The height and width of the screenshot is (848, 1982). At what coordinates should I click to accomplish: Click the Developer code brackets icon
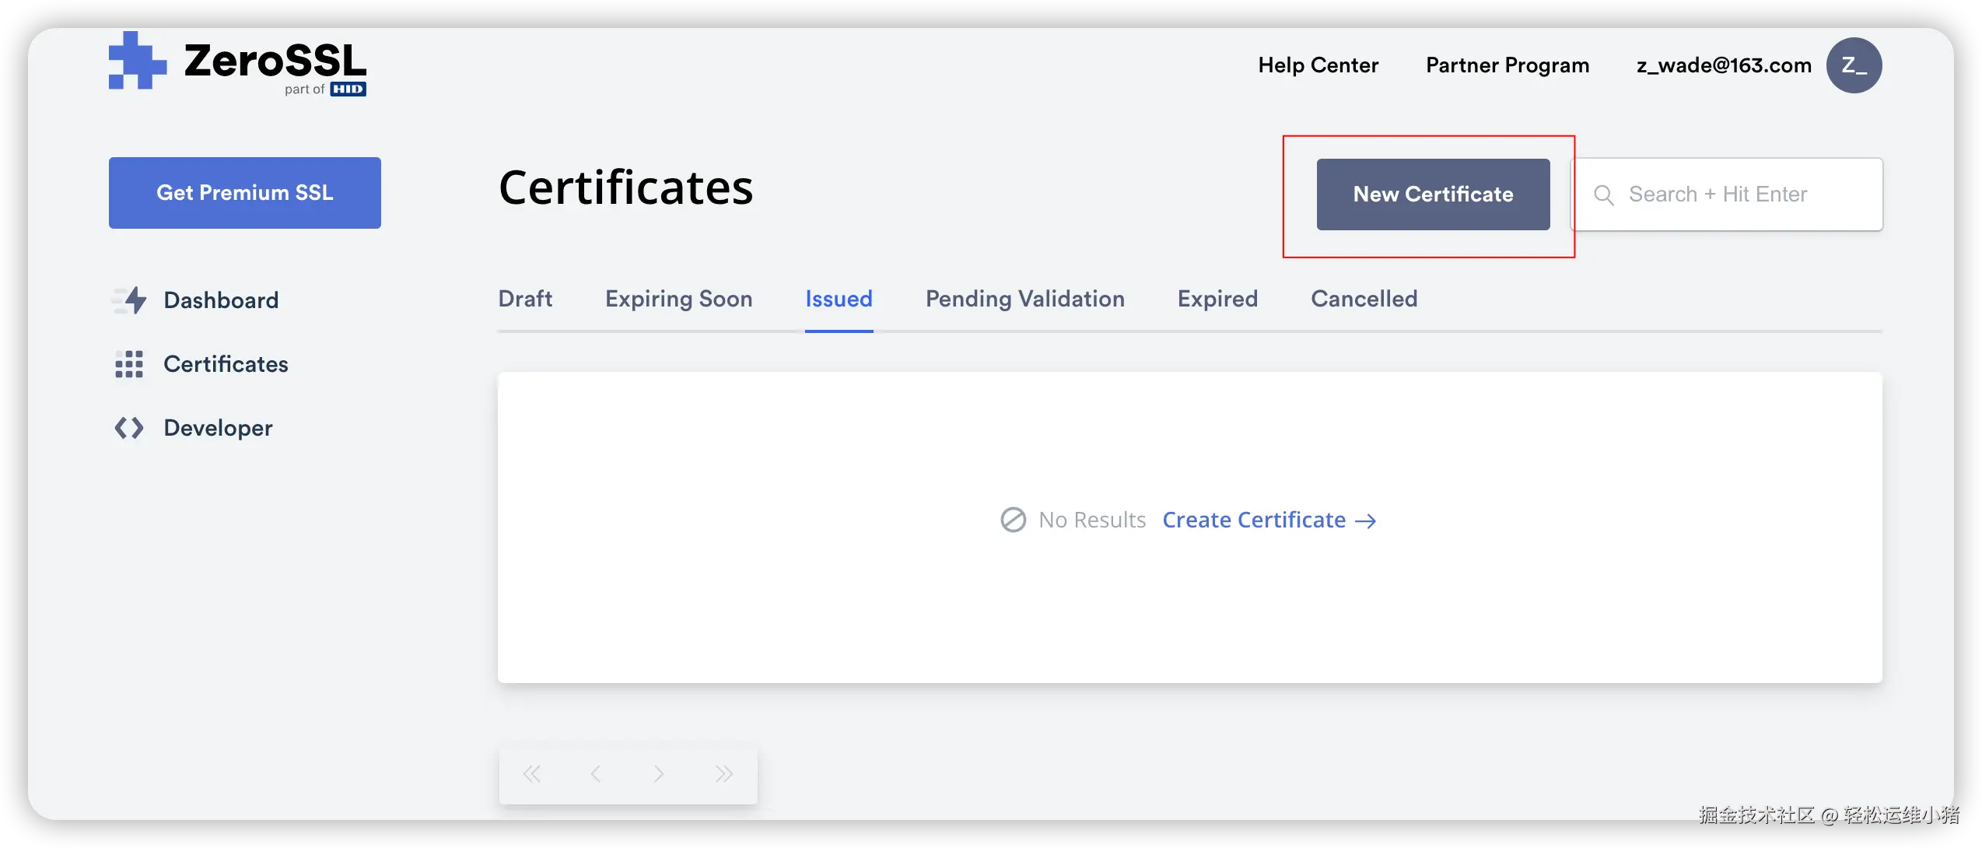[129, 428]
